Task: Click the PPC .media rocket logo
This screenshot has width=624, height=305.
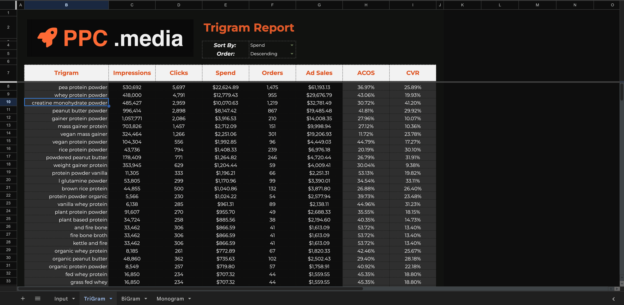Action: (48, 38)
